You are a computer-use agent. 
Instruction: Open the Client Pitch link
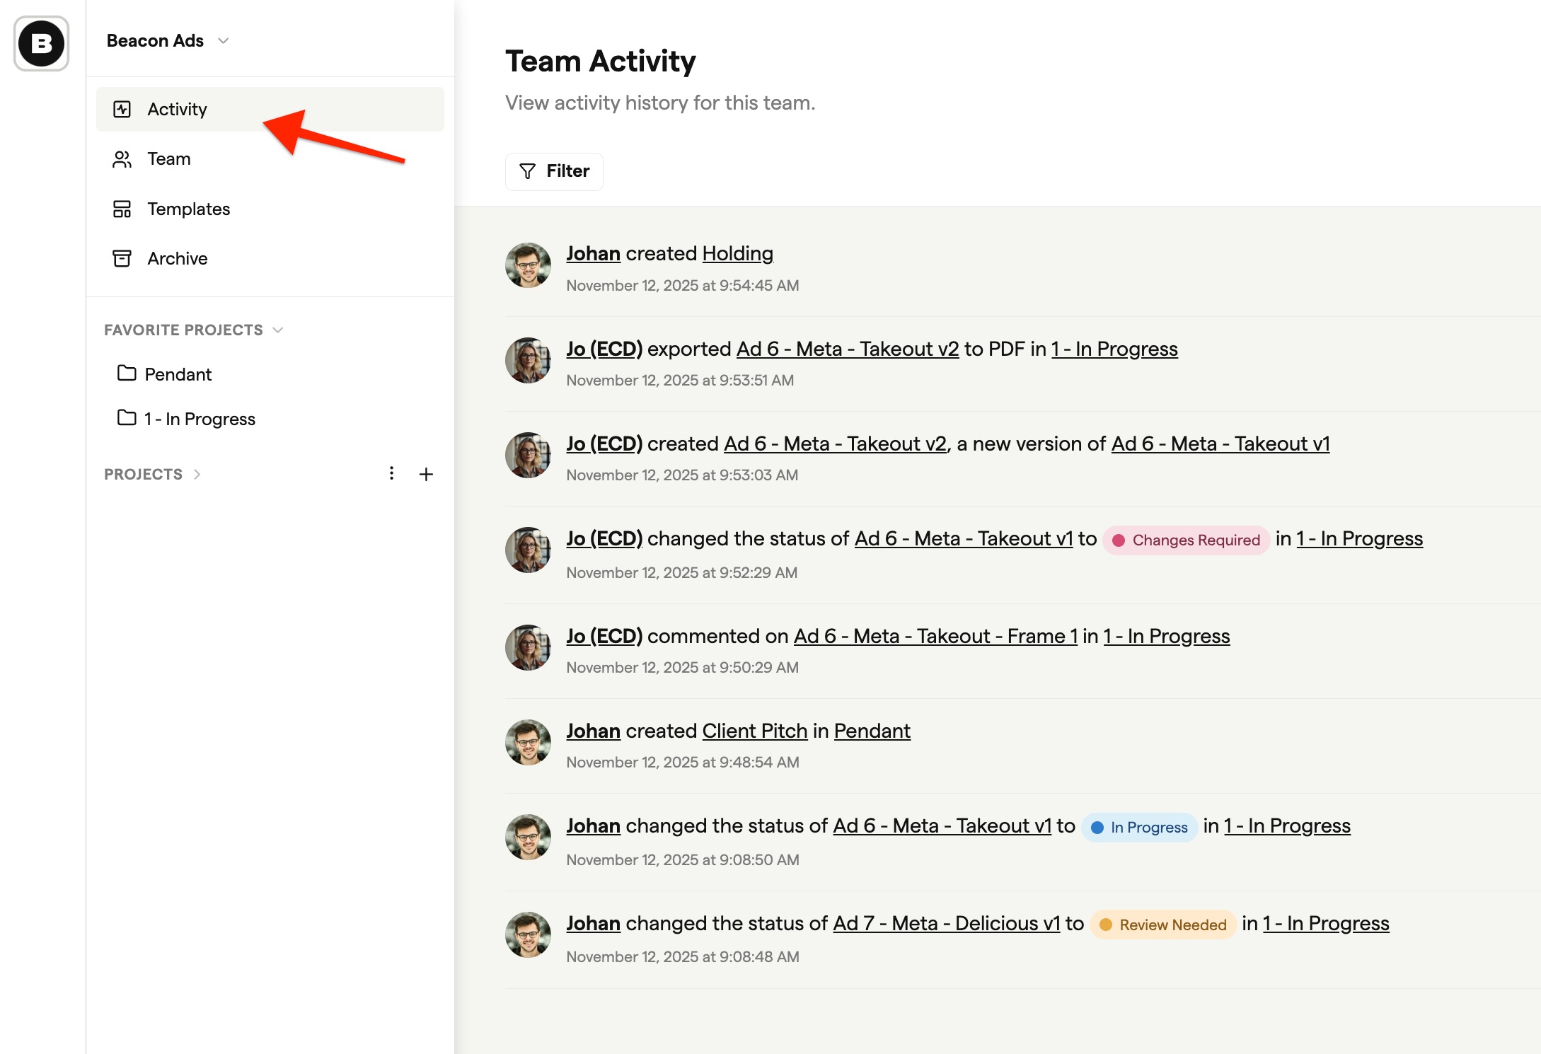754,731
